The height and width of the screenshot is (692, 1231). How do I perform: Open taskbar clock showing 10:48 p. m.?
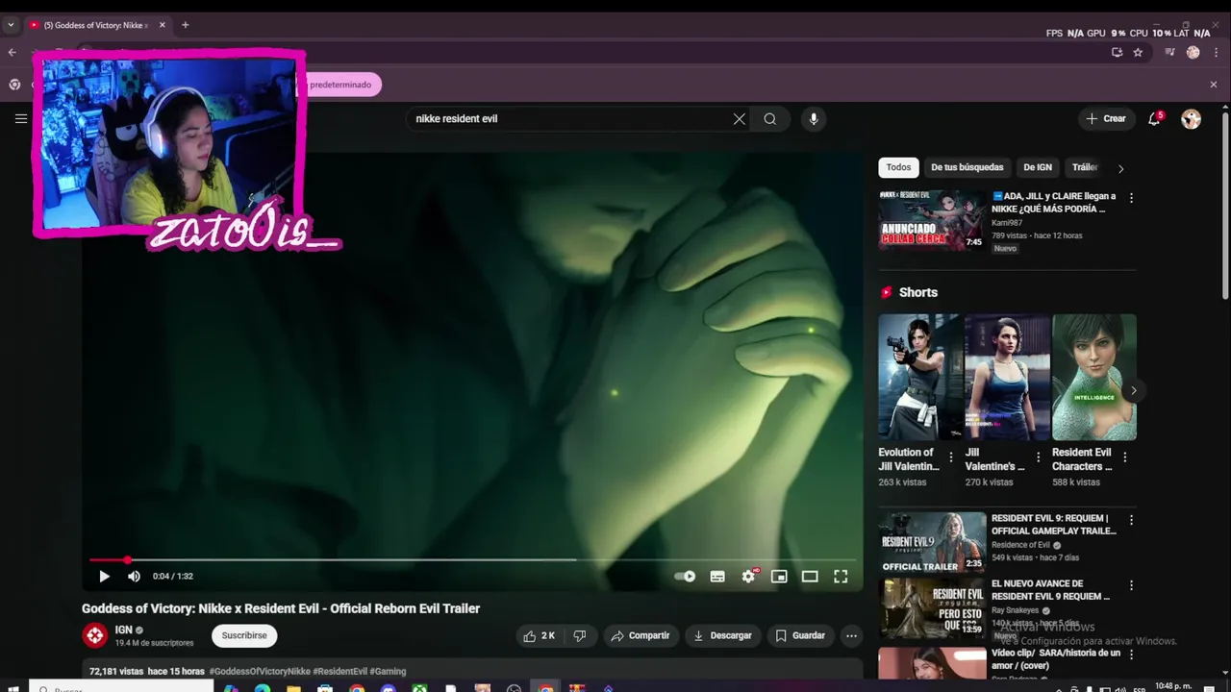(x=1172, y=686)
